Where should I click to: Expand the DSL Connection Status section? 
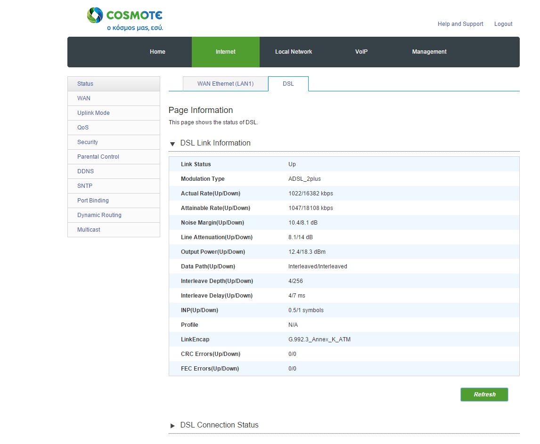click(x=172, y=426)
